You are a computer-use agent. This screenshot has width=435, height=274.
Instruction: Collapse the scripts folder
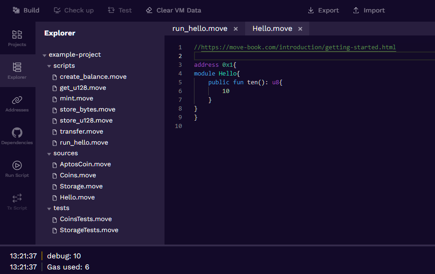click(49, 66)
